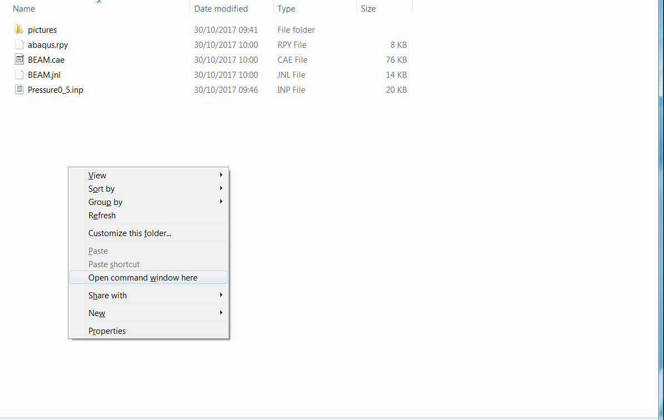664x420 pixels.
Task: Sort files by Size column
Action: pyautogui.click(x=368, y=8)
